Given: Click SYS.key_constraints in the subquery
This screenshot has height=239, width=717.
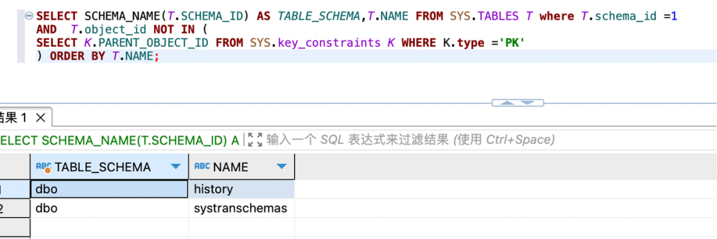Looking at the screenshot, I should click(315, 43).
